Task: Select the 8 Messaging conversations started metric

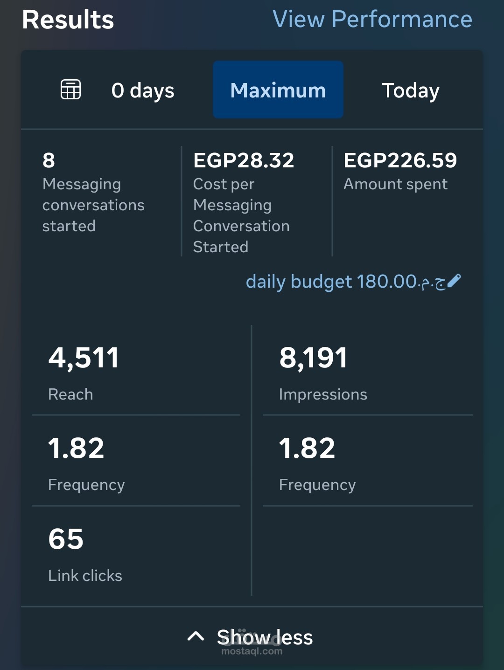Action: click(93, 192)
